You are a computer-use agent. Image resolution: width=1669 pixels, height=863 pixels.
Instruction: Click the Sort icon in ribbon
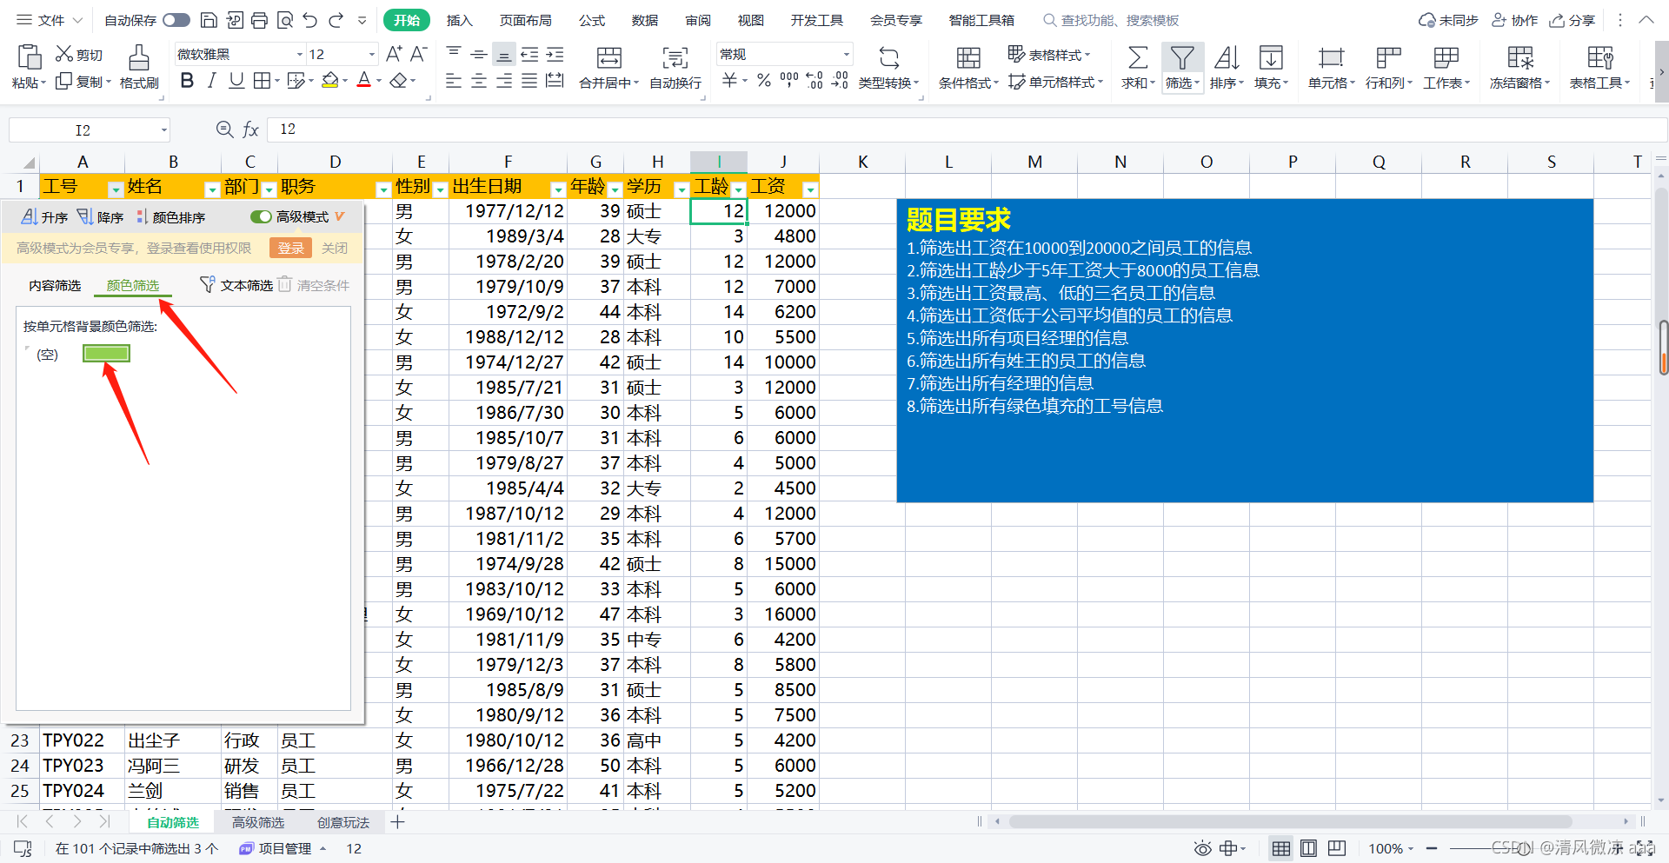pos(1227,58)
